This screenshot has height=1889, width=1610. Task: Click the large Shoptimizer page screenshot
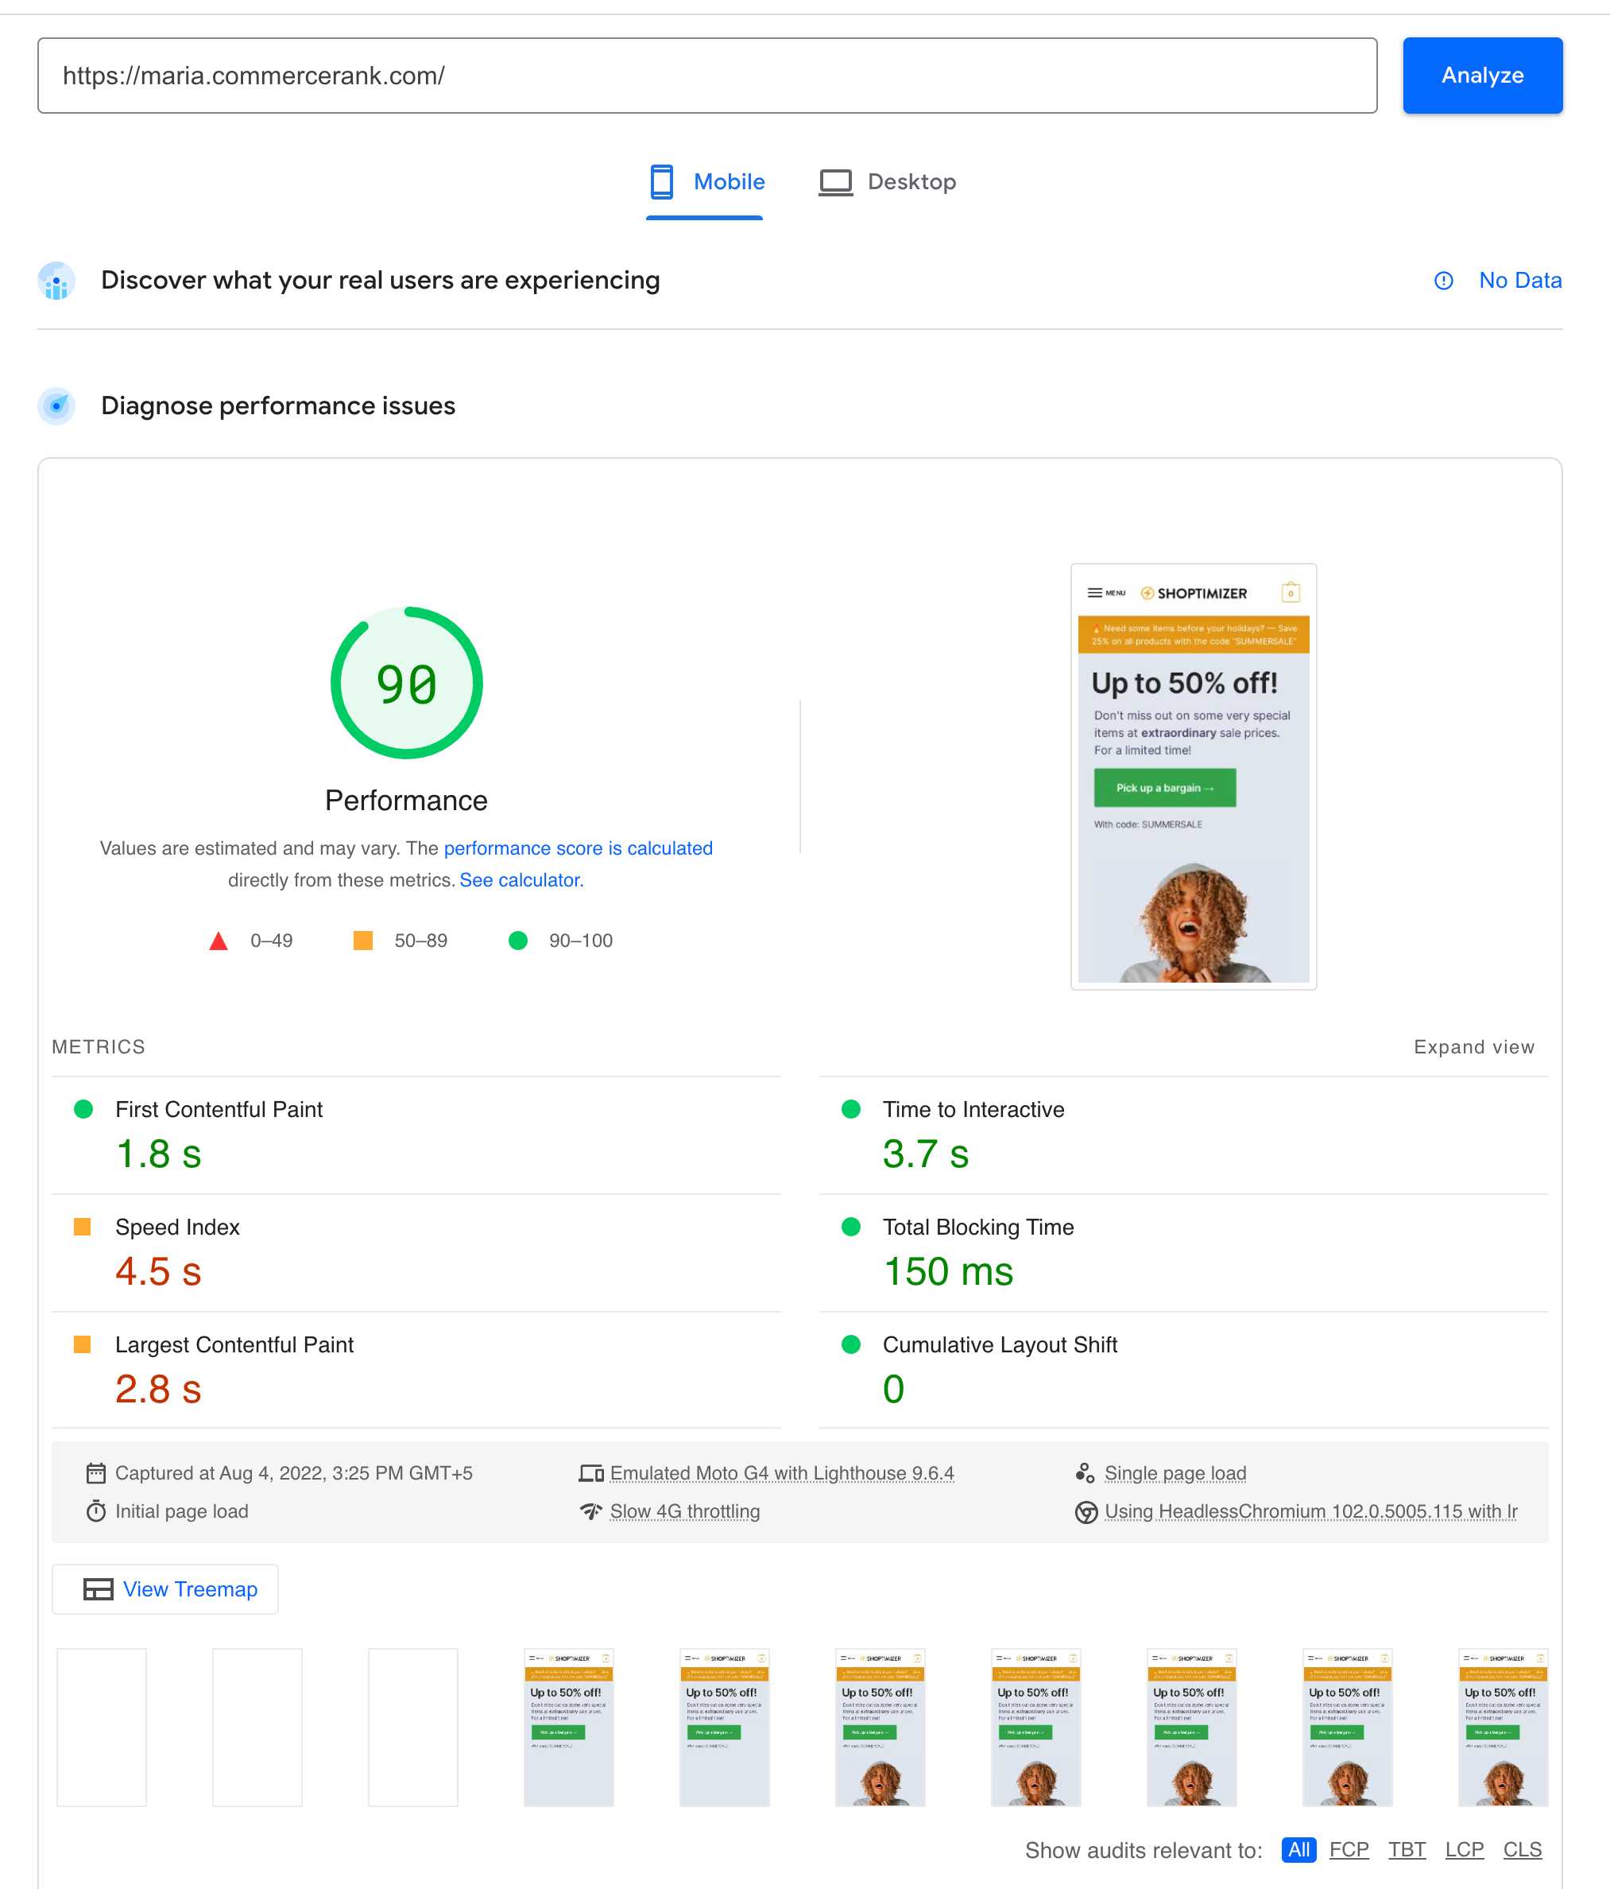(x=1193, y=777)
